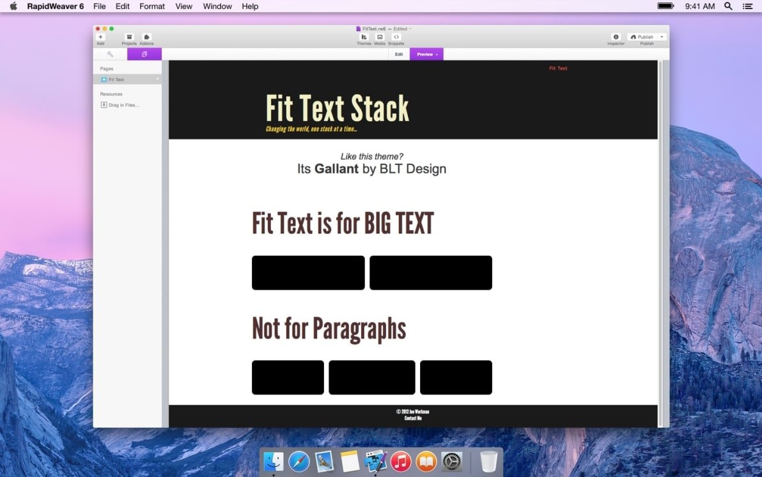
Task: Switch to Edit mode
Action: tap(398, 54)
